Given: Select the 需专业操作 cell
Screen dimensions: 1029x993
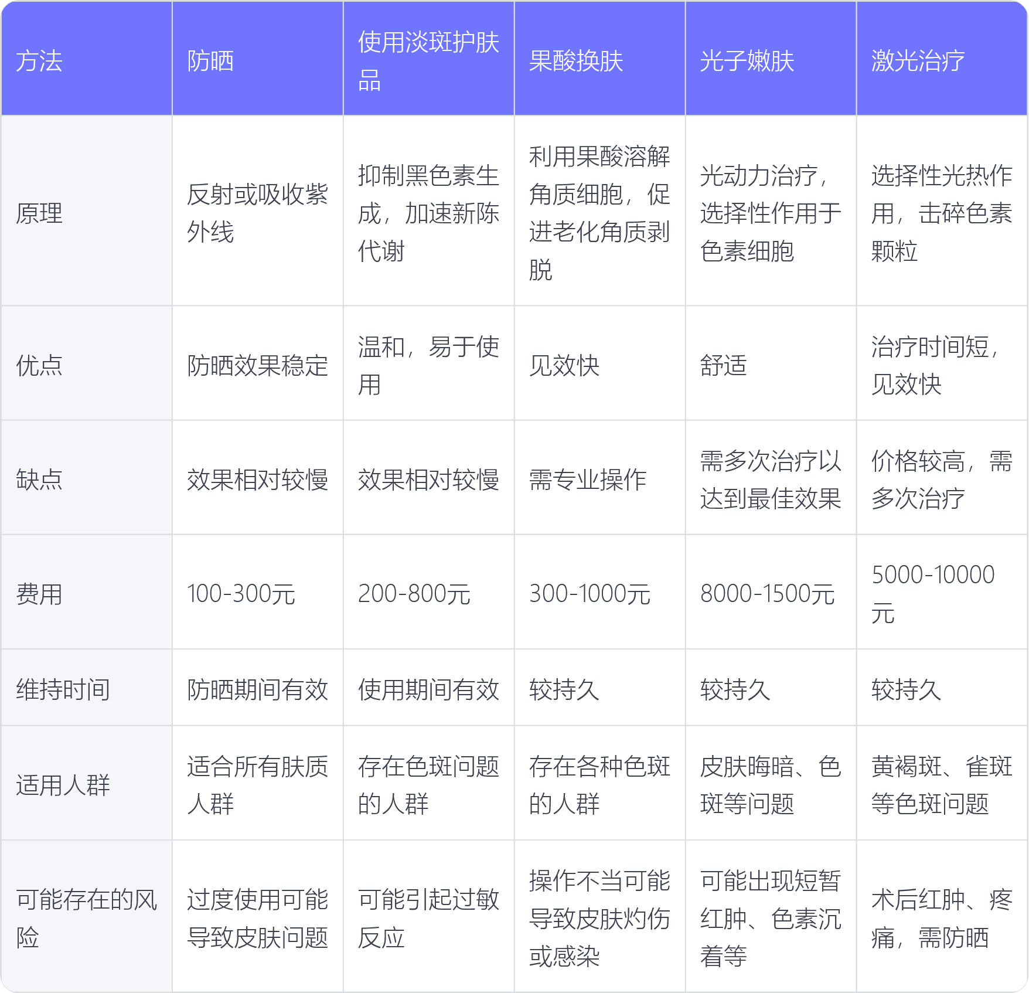Looking at the screenshot, I should click(x=587, y=480).
